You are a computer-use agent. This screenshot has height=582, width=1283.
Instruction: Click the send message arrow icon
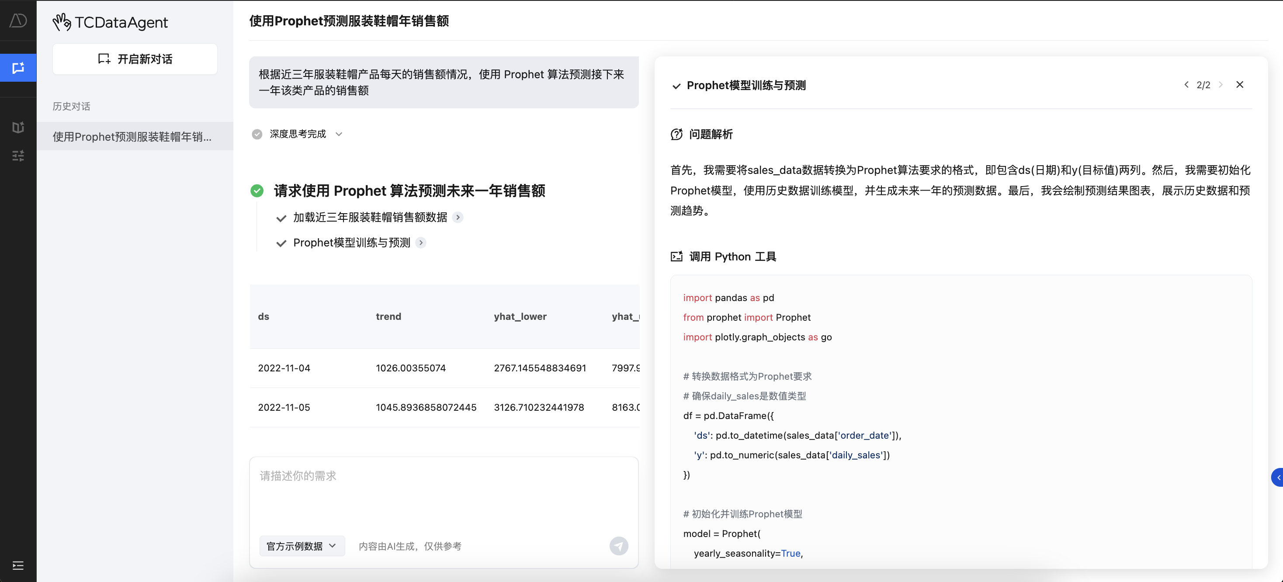click(x=619, y=546)
